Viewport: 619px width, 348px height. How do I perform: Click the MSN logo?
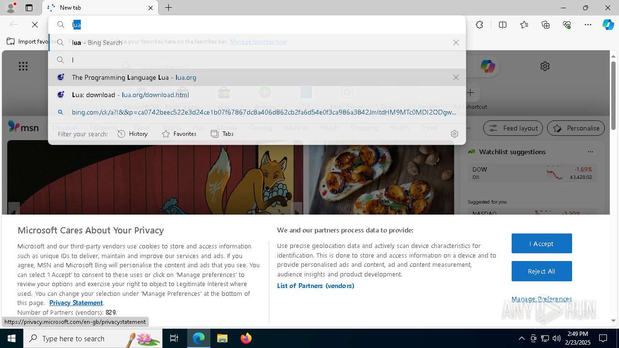pyautogui.click(x=23, y=128)
